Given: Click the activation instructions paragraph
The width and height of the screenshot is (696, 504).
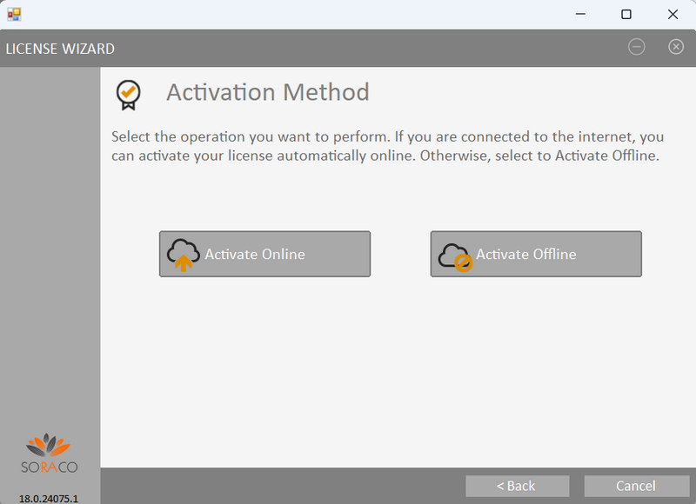Looking at the screenshot, I should click(388, 147).
